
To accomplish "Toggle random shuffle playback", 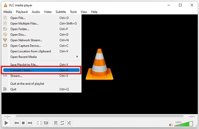I will coord(69,123).
